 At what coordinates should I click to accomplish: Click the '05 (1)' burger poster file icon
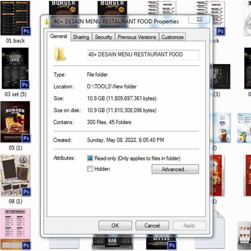15,121
